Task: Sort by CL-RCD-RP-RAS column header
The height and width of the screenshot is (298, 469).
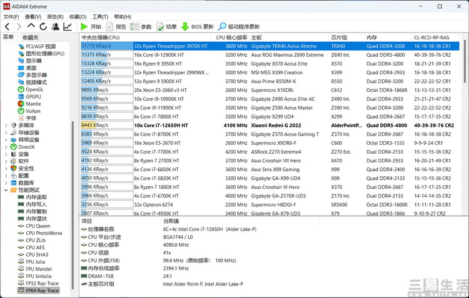Action: coord(435,37)
